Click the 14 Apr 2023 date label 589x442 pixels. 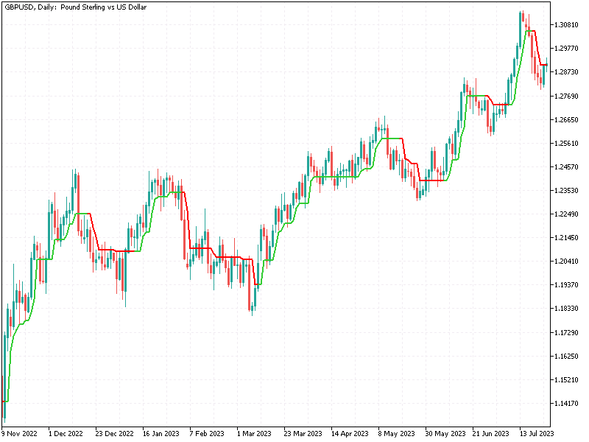(x=350, y=434)
